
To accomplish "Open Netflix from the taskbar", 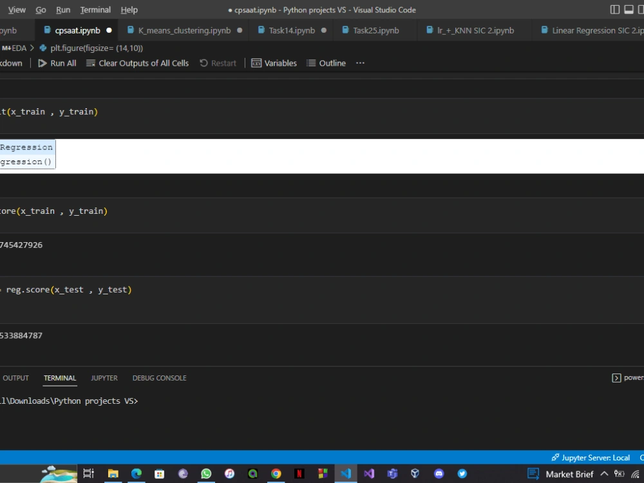I will click(x=299, y=473).
